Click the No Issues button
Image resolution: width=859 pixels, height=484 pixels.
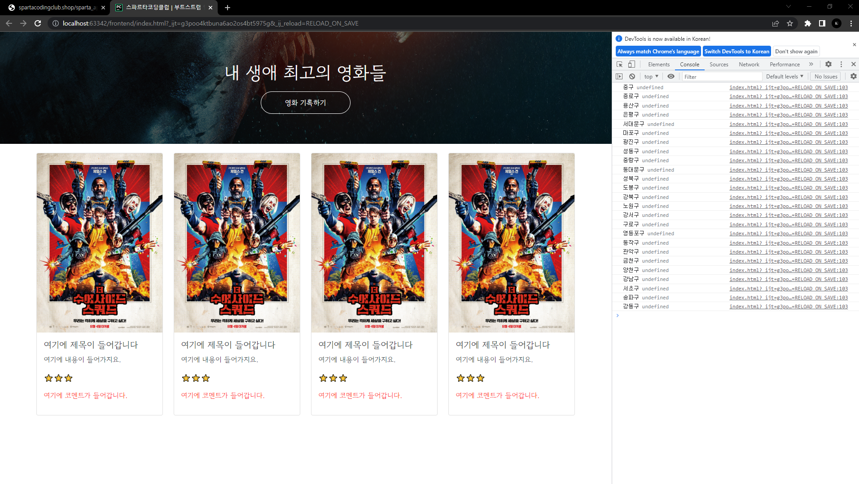[x=826, y=77]
